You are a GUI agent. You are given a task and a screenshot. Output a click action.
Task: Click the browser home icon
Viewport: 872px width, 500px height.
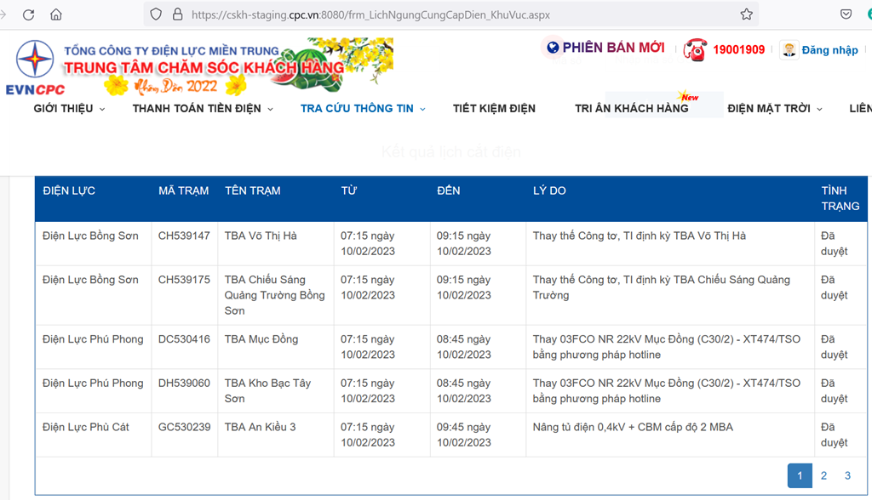pyautogui.click(x=56, y=14)
